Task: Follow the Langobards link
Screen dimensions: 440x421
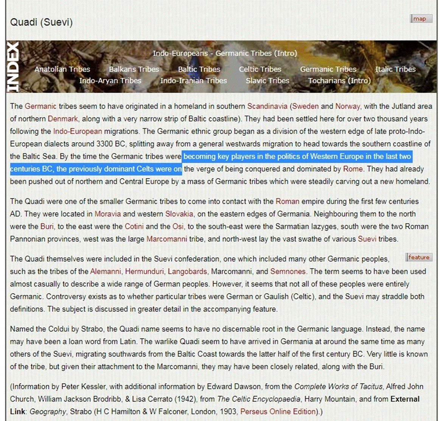Action: click(x=187, y=271)
